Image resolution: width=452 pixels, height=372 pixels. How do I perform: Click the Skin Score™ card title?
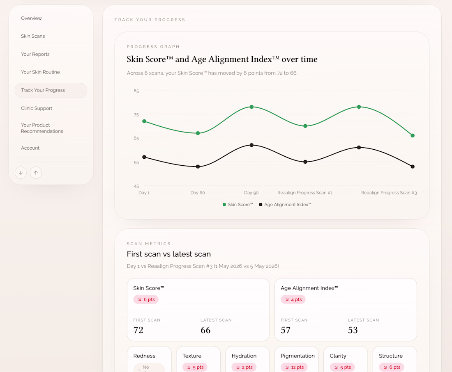pos(148,288)
